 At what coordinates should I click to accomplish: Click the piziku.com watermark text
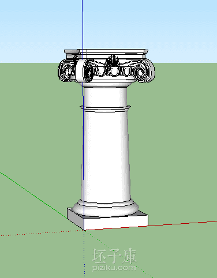pyautogui.click(x=114, y=268)
